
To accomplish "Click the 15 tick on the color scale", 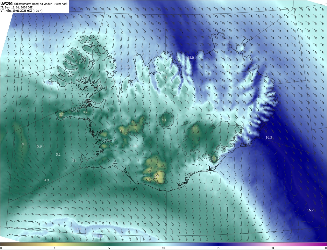I will pyautogui.click(x=218, y=248).
